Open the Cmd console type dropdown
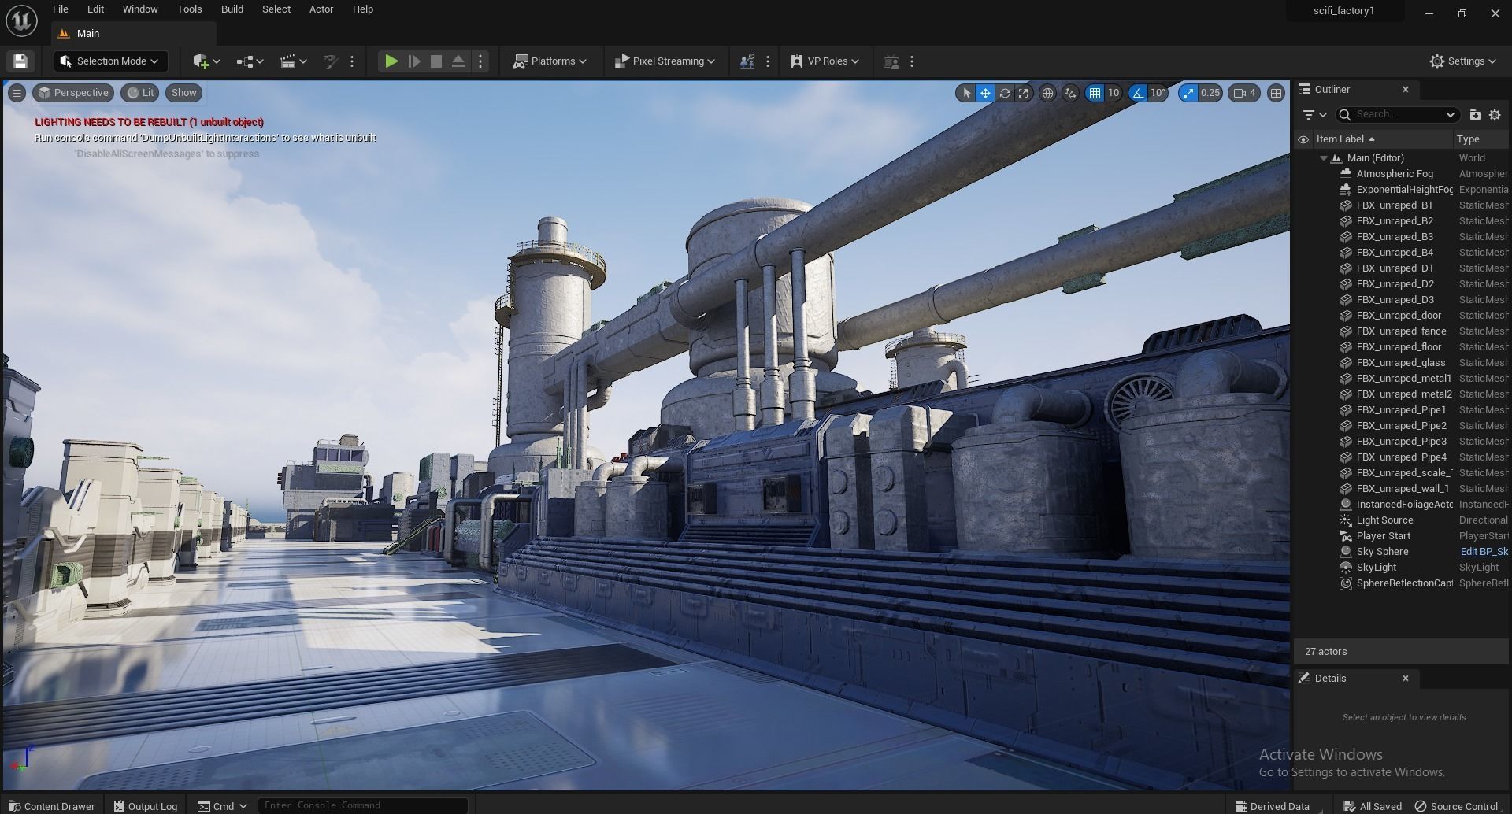This screenshot has width=1512, height=814. [223, 806]
